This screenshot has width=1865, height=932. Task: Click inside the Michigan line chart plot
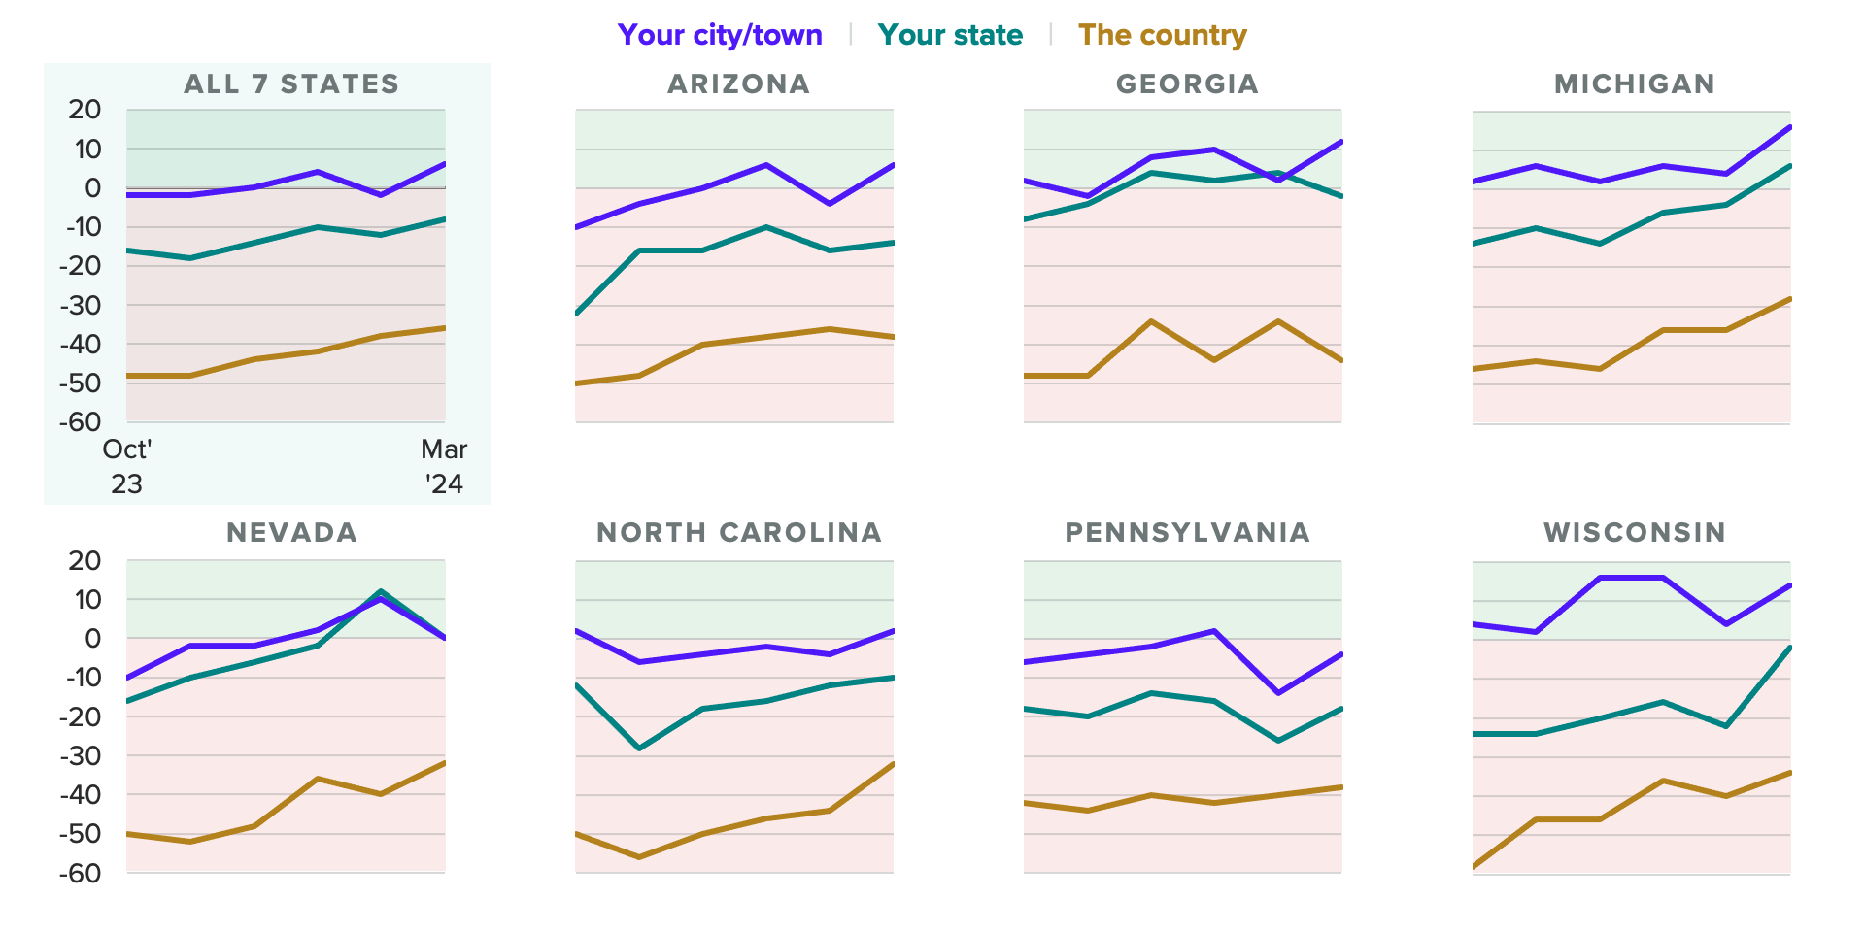coord(1632,272)
